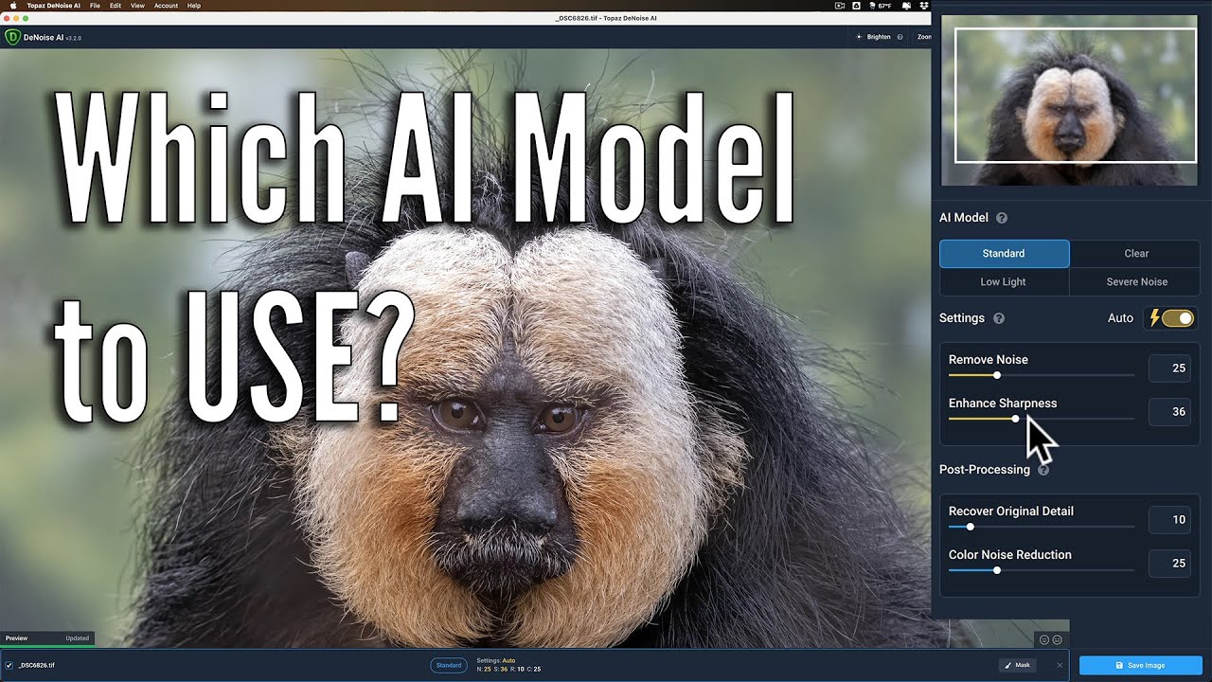Click the Enhance Sharpness value field
Screen dimensions: 1212x682
pos(1169,412)
